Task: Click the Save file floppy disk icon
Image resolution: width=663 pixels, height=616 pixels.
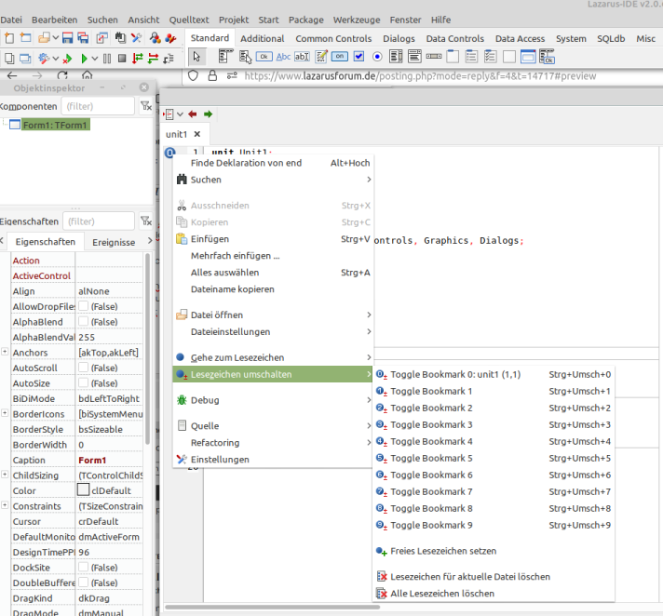Action: point(68,38)
